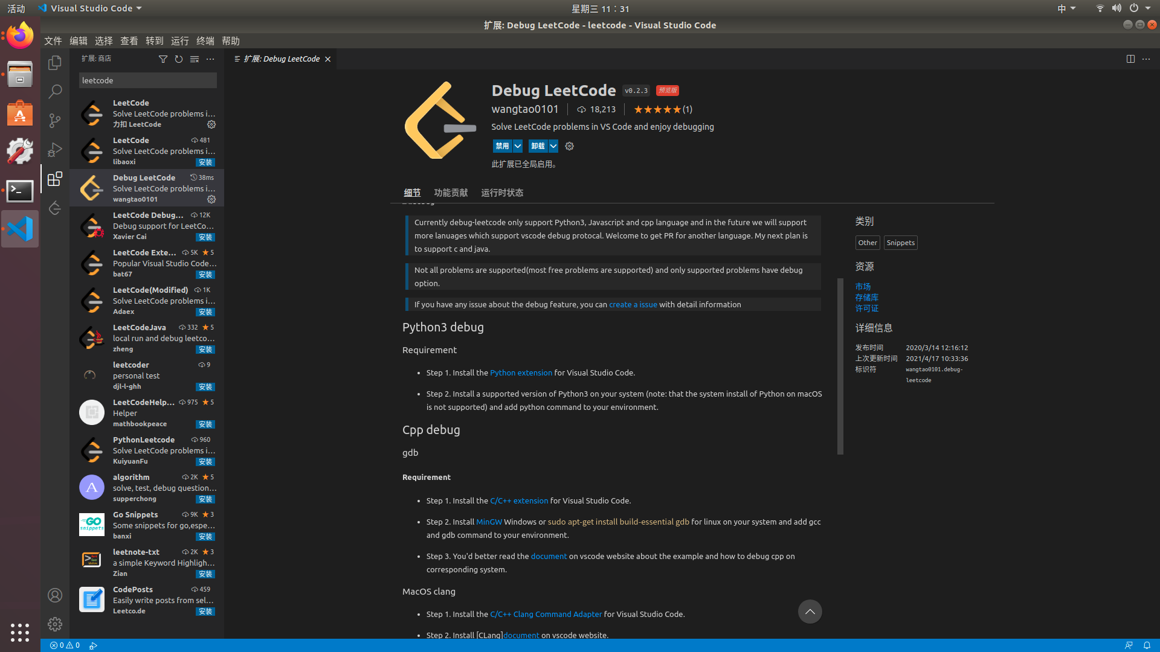Click the filter extensions funnel icon
Viewport: 1160px width, 652px height.
coord(163,59)
